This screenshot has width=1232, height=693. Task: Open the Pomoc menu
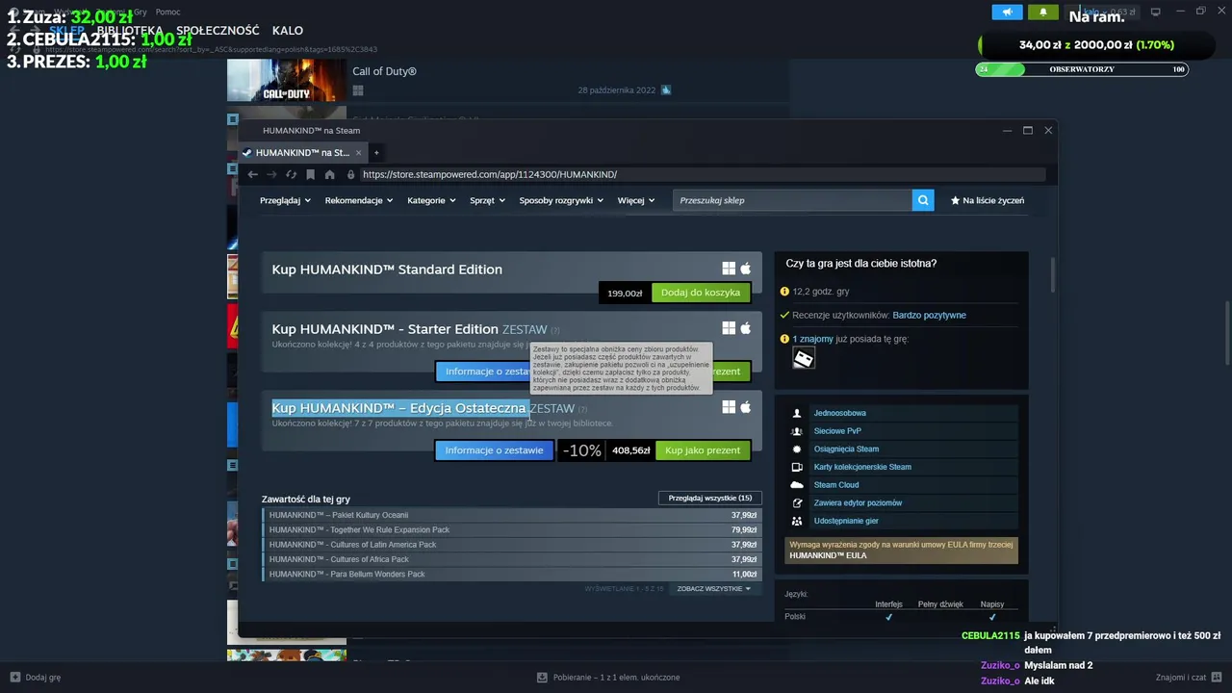click(167, 12)
